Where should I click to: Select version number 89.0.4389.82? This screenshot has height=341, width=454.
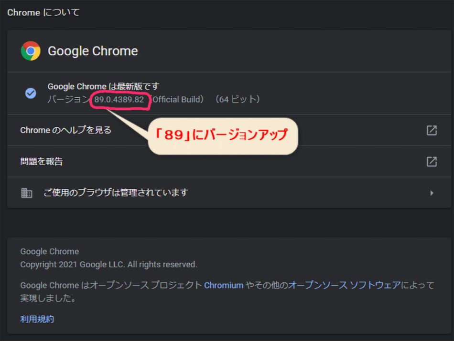click(x=119, y=99)
